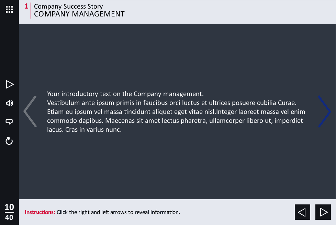The width and height of the screenshot is (336, 225).
Task: Go to previous slide using black back button
Action: pos(302,212)
